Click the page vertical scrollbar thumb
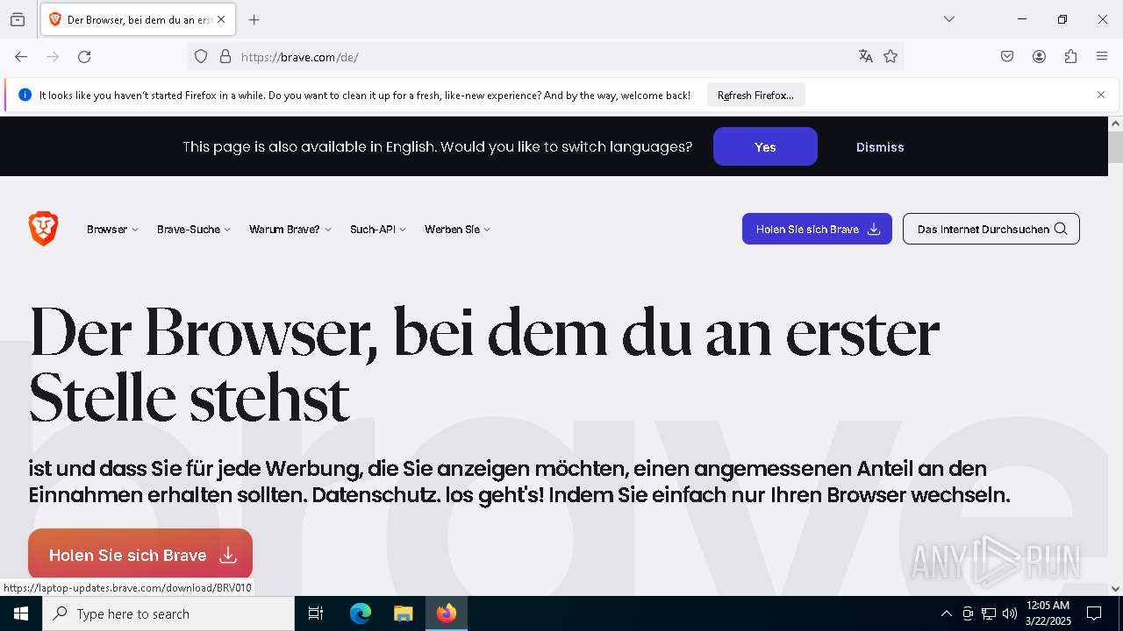 pos(1115,147)
